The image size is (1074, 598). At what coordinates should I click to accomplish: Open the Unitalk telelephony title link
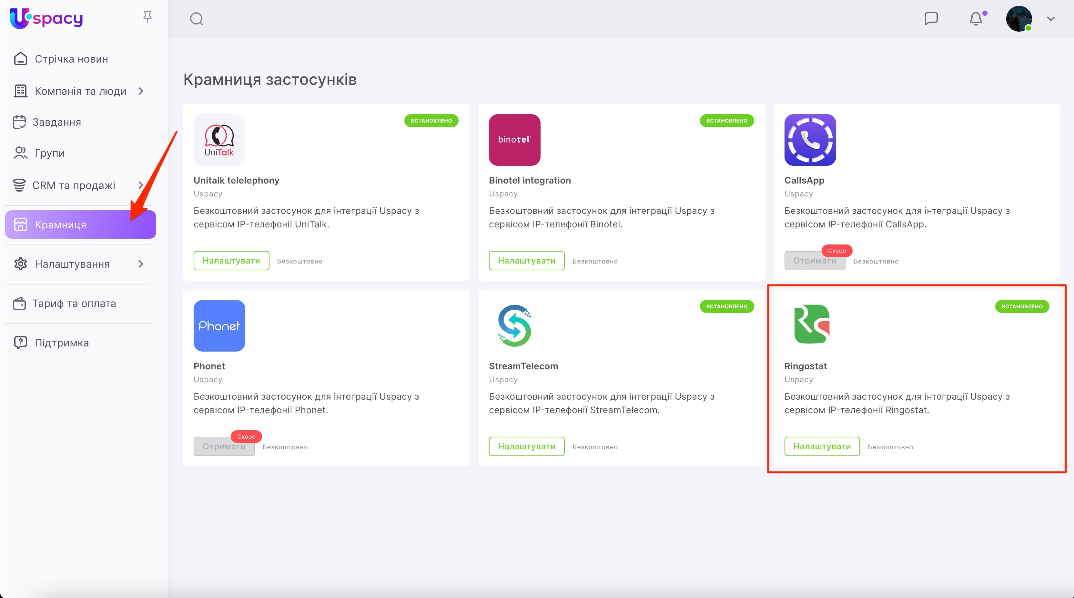coord(237,180)
